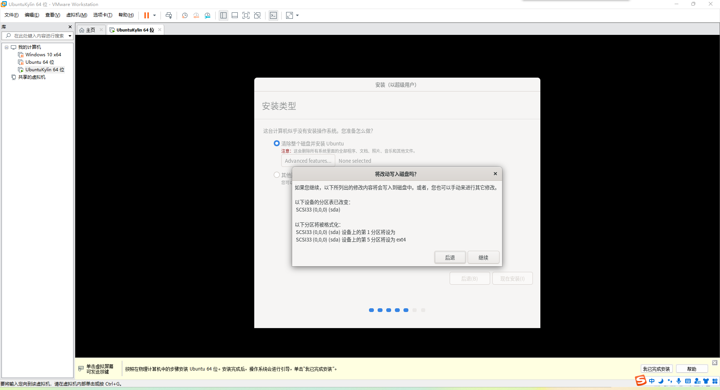Image resolution: width=720 pixels, height=390 pixels.
Task: Click 继续 in the write-changes dialog
Action: pyautogui.click(x=483, y=258)
